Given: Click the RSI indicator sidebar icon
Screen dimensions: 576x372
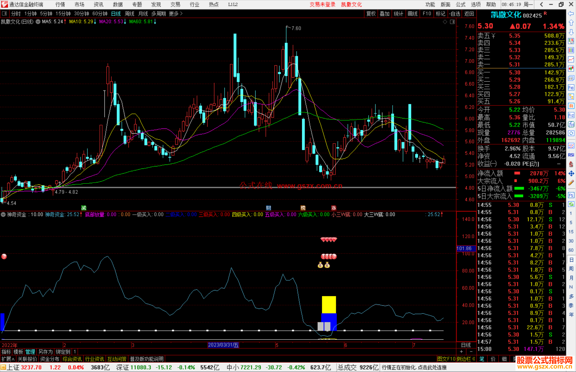Looking at the screenshot, I should tap(571, 155).
